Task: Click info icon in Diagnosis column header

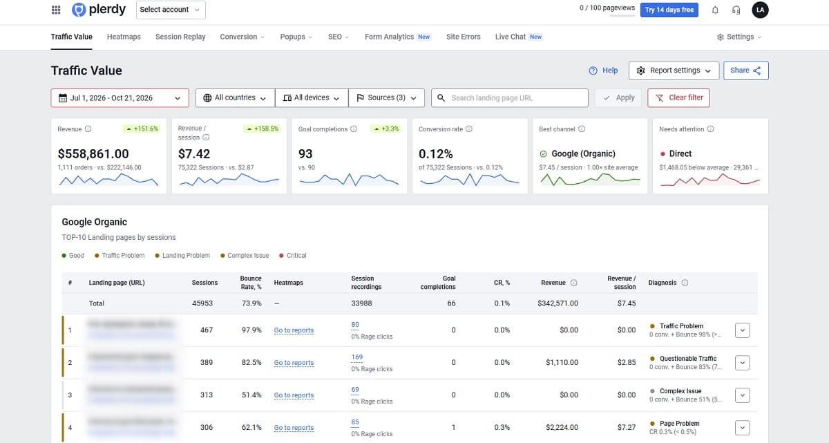Action: pos(685,283)
